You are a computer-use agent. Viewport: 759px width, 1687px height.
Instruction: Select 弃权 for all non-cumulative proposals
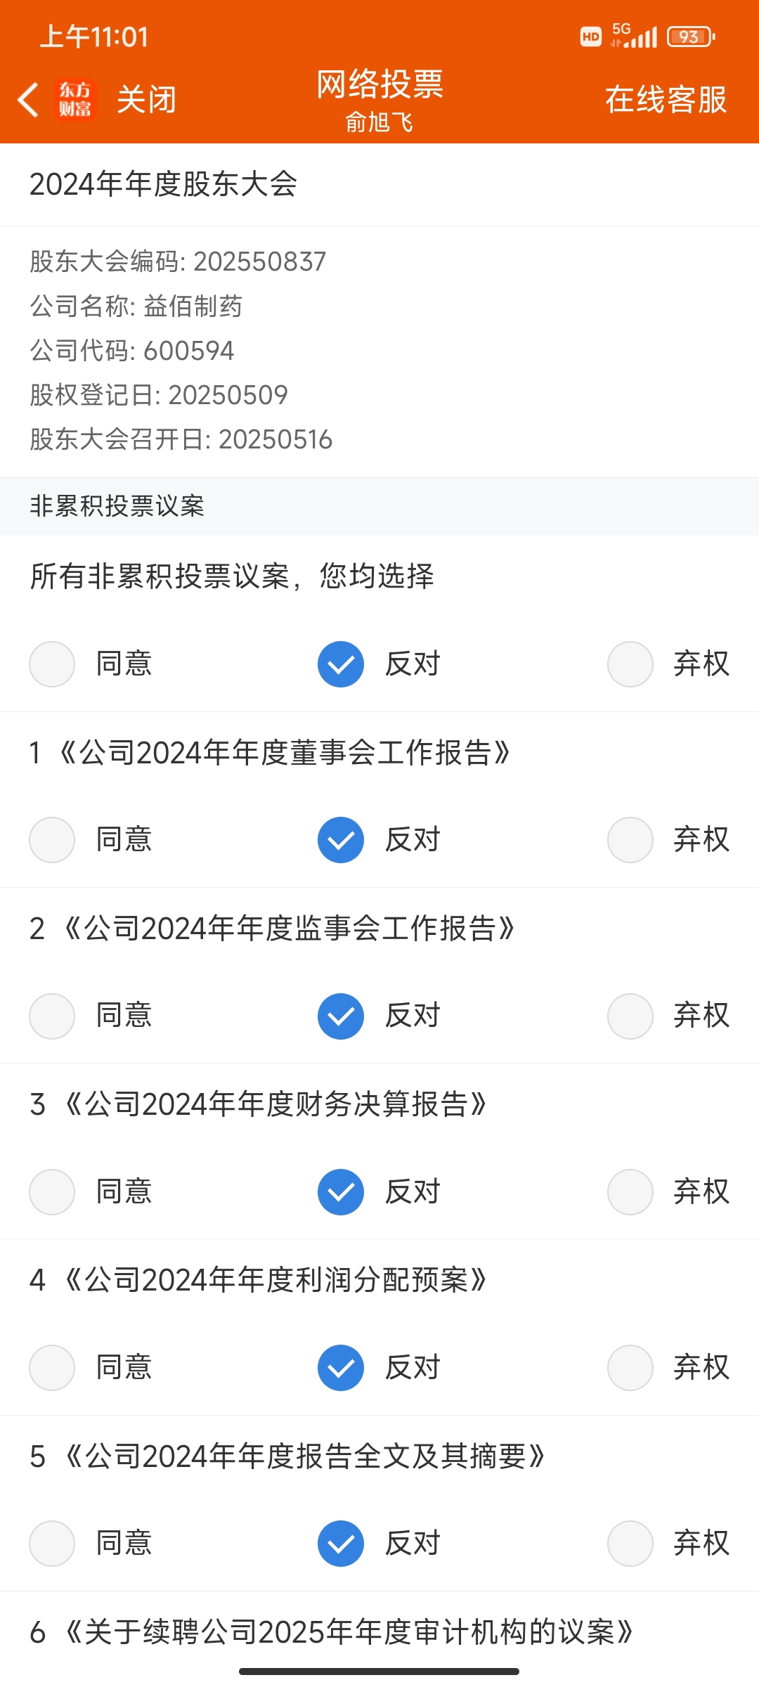(630, 664)
